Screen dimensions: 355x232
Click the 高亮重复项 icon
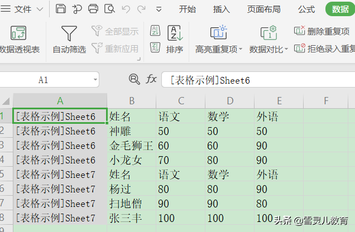218,32
